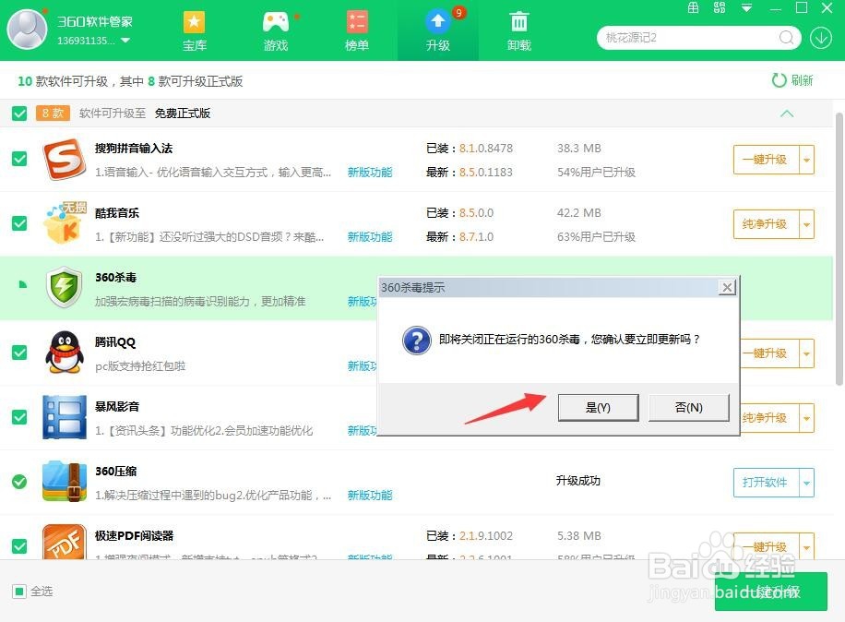This screenshot has height=622, width=845.
Task: Expand the account dropdown arrow
Action: coord(125,41)
